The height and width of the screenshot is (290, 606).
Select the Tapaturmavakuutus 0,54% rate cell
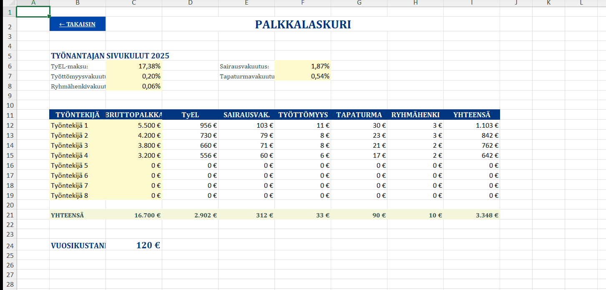point(302,76)
